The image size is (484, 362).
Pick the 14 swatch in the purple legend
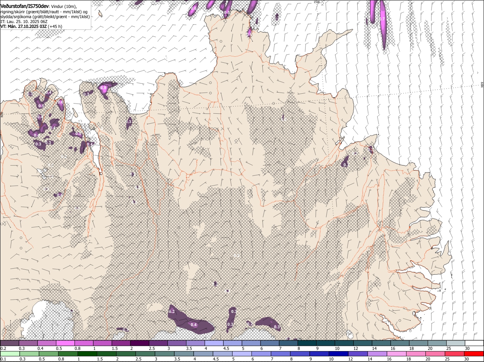tap(381, 343)
